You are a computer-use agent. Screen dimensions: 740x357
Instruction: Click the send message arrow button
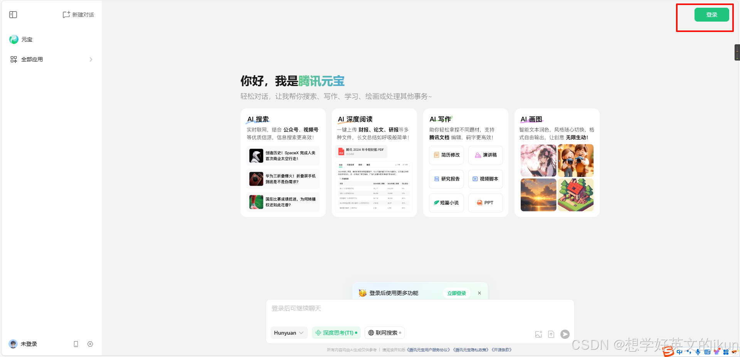(x=565, y=334)
